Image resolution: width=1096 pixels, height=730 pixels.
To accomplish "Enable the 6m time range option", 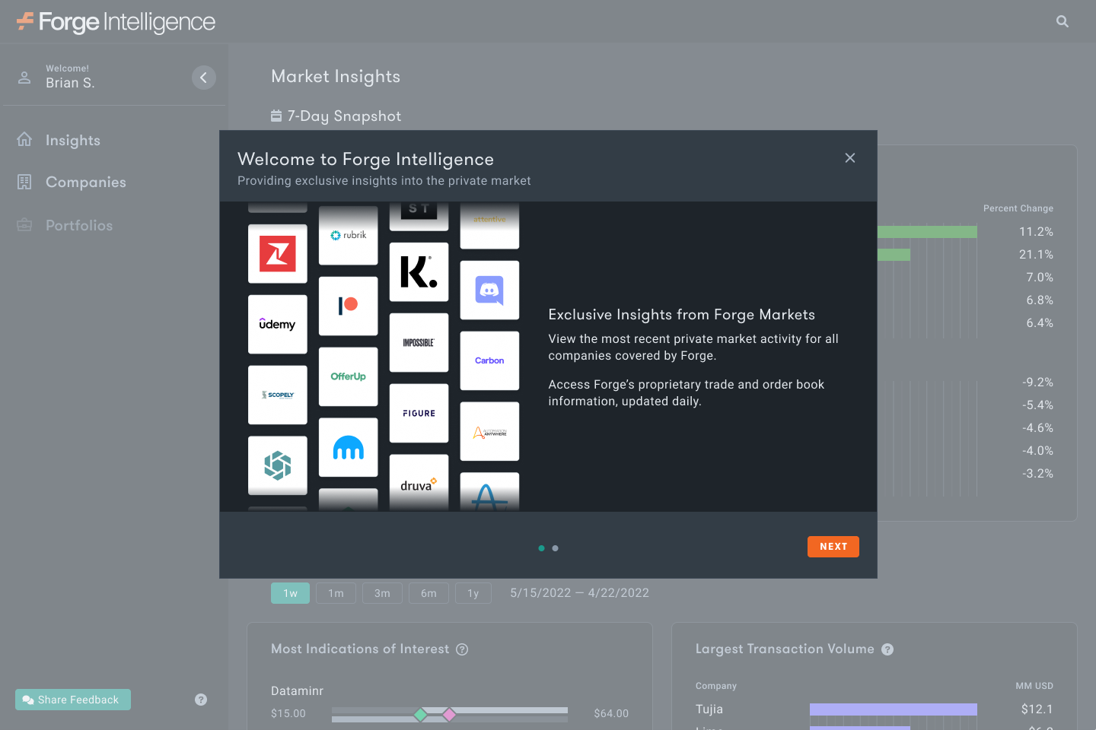I will click(x=429, y=592).
